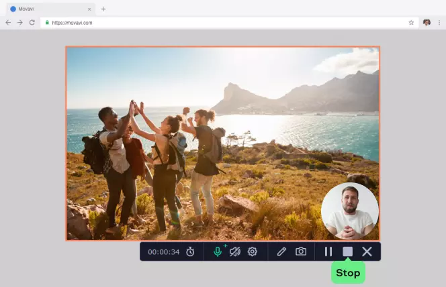Open the recording timer scheduler icon
Viewport: 446px width, 287px height.
tap(190, 251)
